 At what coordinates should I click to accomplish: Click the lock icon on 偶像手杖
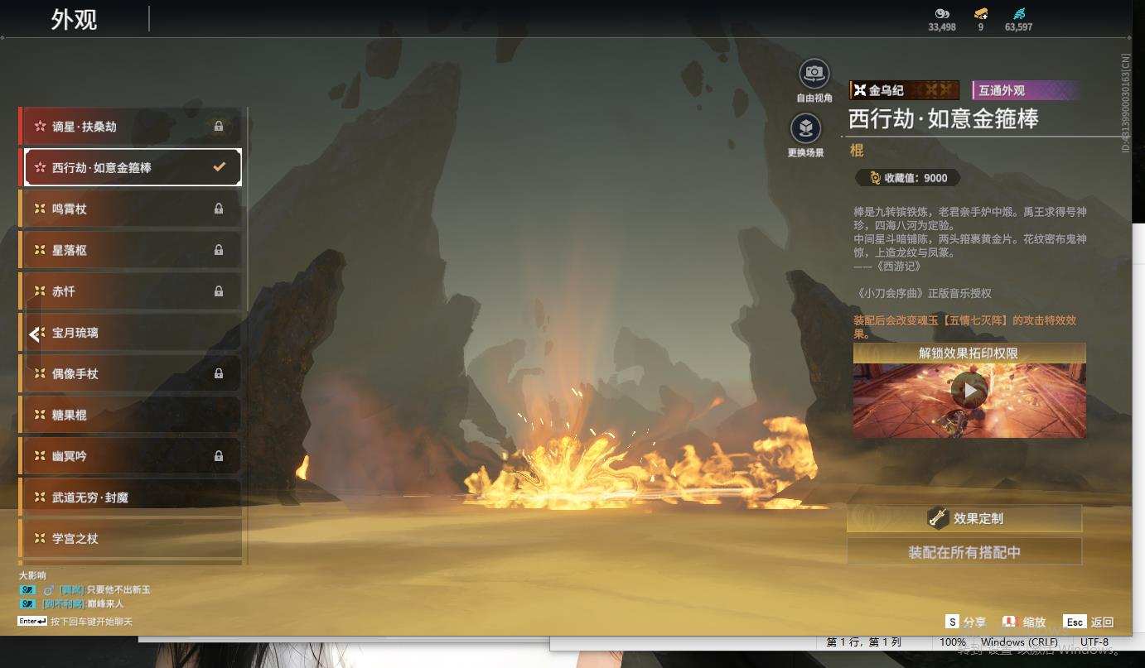coord(219,374)
